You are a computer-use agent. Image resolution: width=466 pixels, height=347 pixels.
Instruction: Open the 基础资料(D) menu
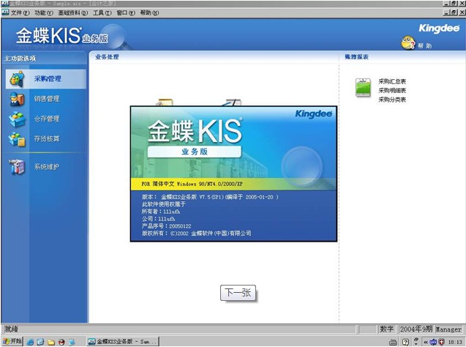coord(73,12)
